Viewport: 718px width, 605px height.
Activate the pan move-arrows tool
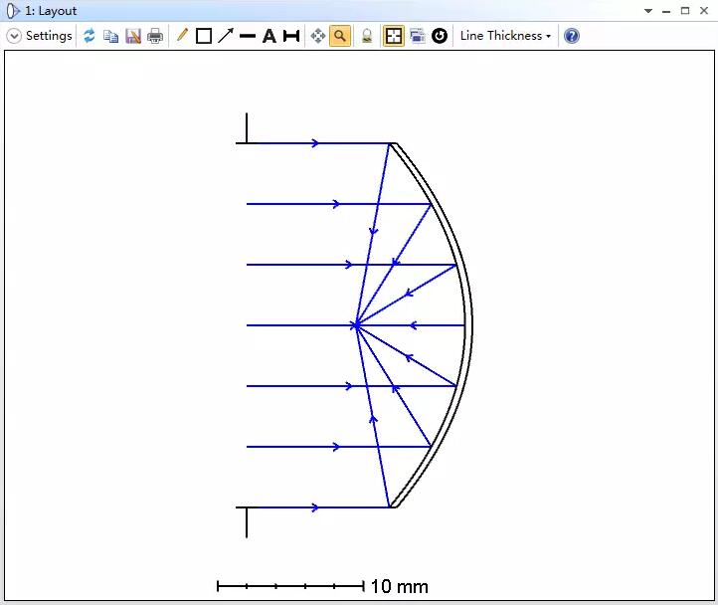click(318, 36)
